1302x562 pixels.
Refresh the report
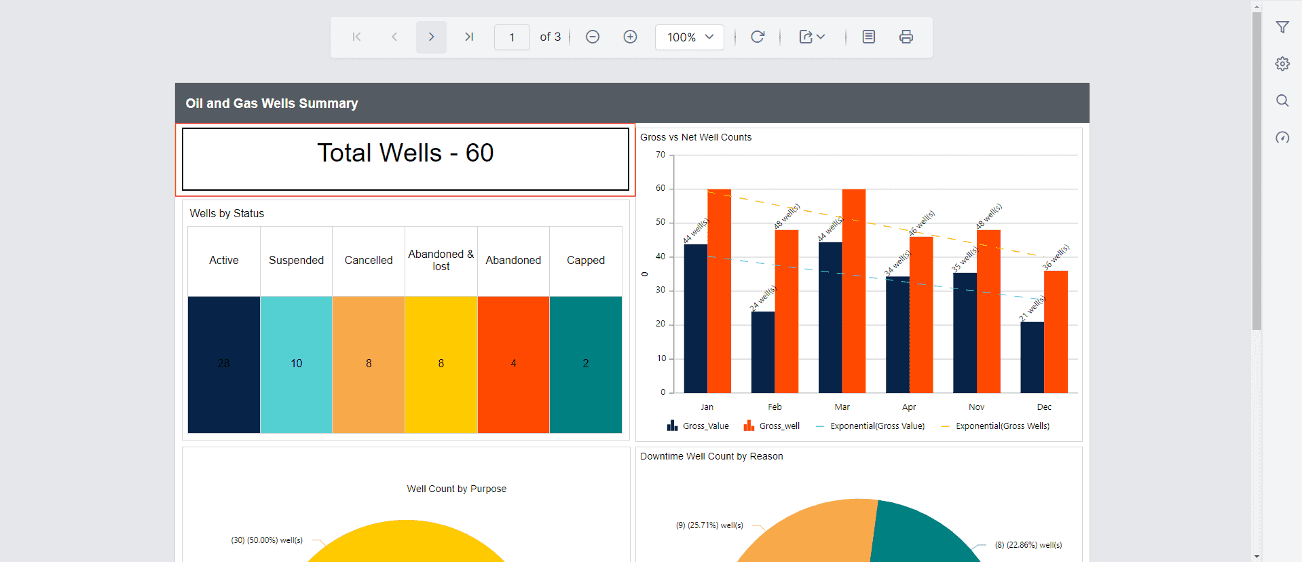tap(758, 37)
